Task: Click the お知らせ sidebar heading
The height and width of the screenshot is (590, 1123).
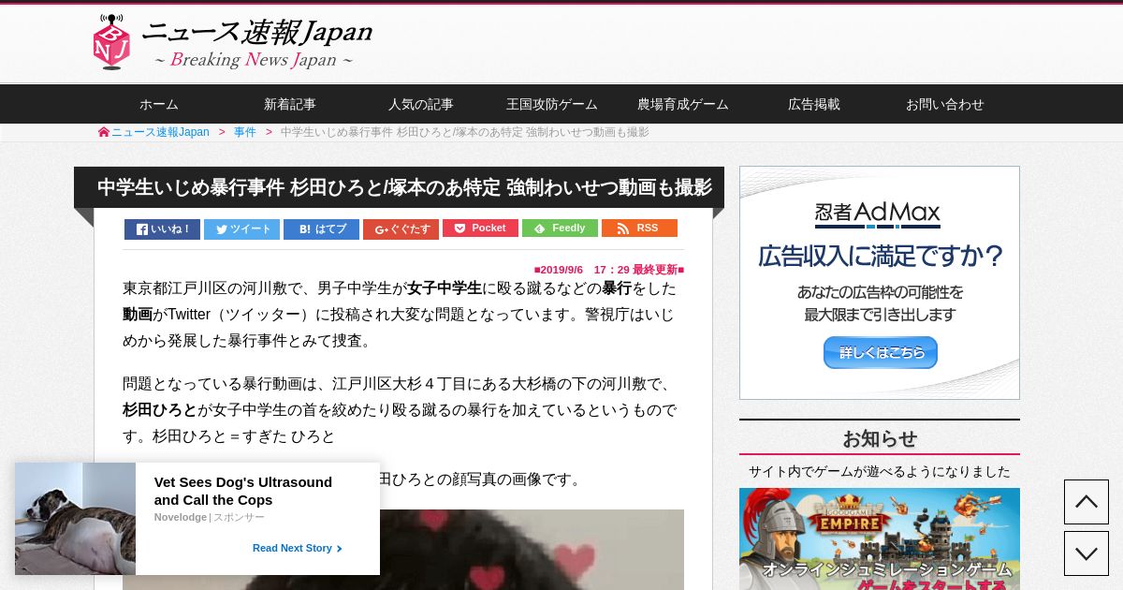Action: 880,438
